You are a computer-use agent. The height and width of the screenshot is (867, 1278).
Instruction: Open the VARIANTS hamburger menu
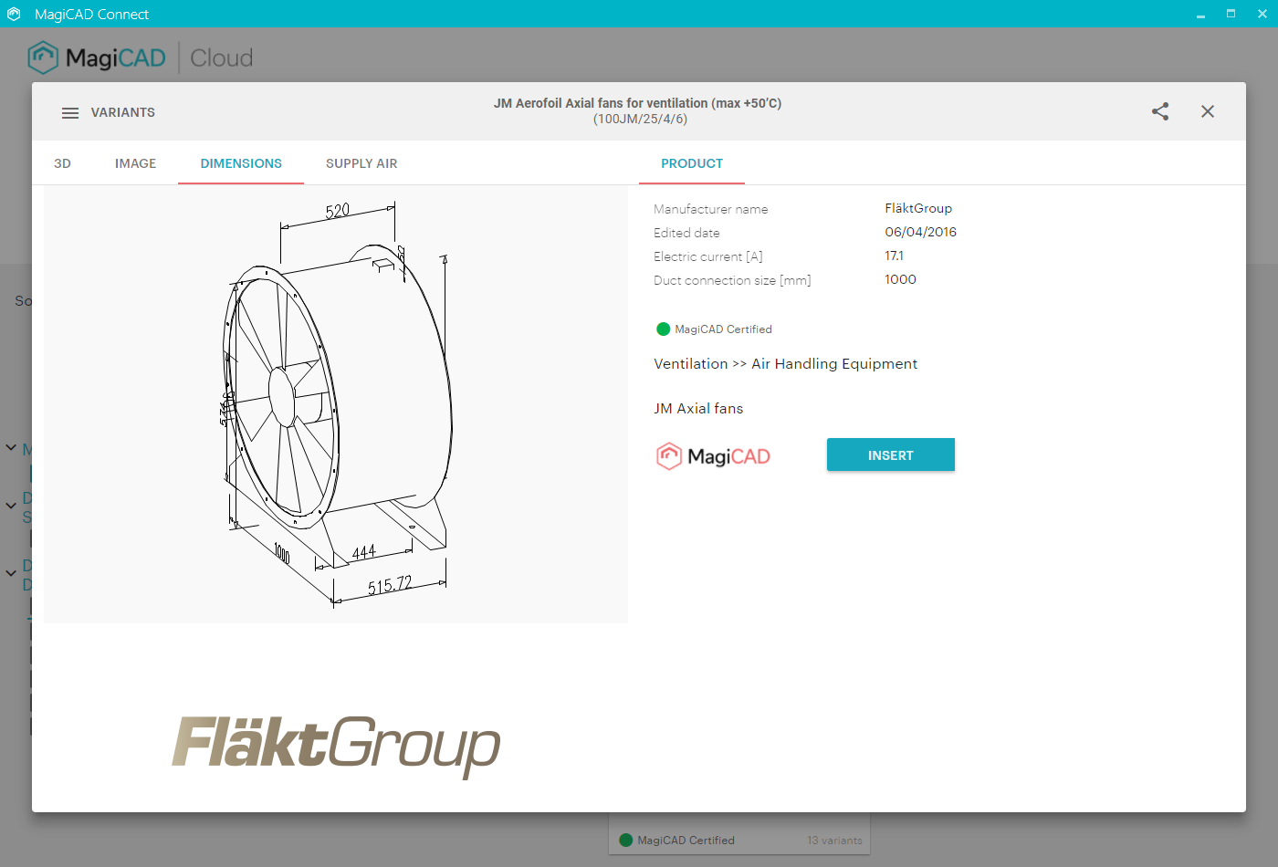[x=70, y=112]
